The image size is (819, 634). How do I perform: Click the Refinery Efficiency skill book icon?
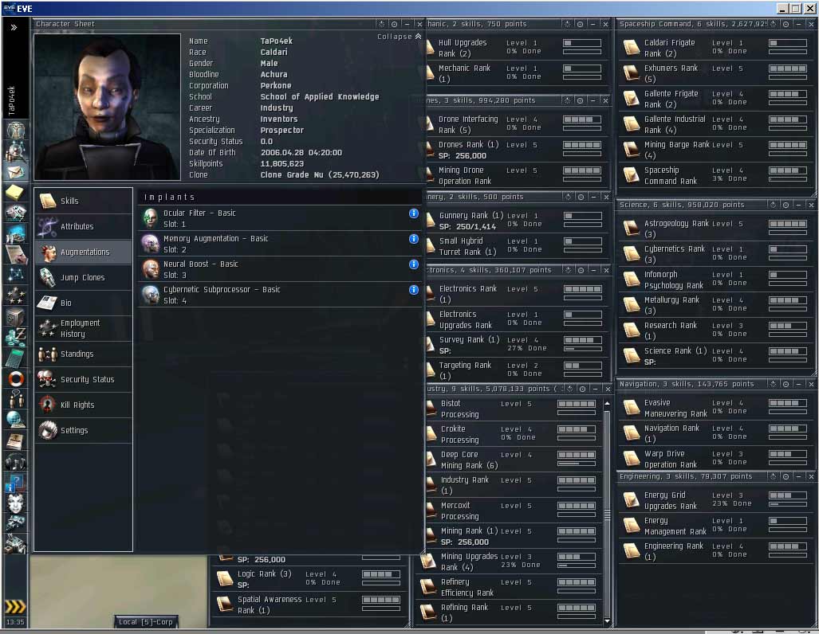coord(428,586)
